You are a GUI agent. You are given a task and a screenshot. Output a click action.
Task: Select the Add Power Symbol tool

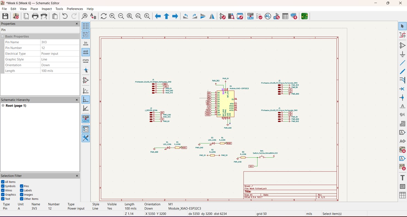(403, 54)
